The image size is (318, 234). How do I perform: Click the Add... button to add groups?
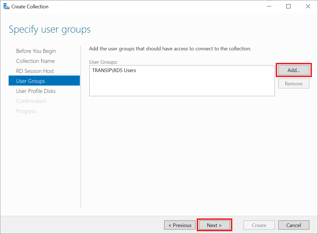coord(294,70)
